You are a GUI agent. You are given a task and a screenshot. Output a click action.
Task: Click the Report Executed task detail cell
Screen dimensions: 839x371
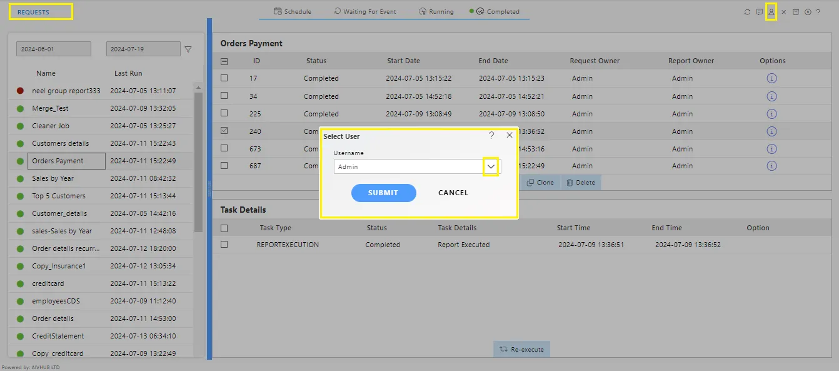click(463, 245)
